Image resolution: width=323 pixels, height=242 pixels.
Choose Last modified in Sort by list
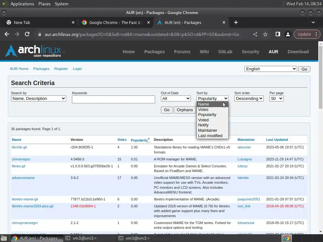click(212, 136)
